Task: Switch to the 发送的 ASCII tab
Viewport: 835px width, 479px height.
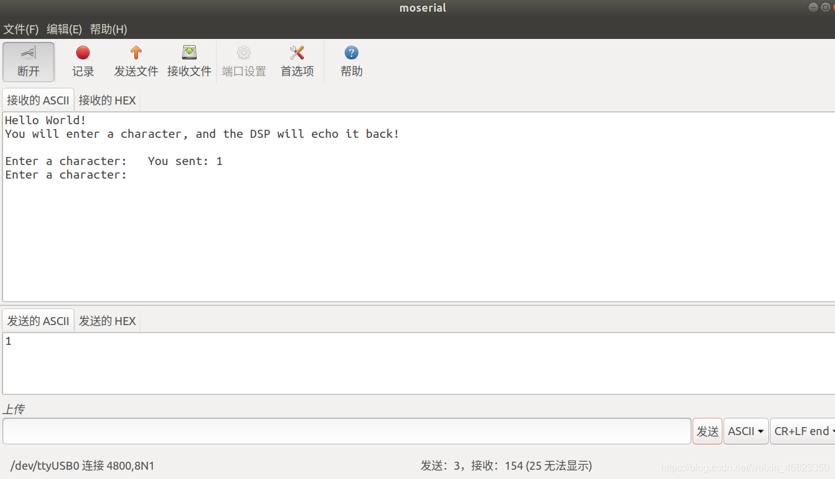Action: click(x=38, y=321)
